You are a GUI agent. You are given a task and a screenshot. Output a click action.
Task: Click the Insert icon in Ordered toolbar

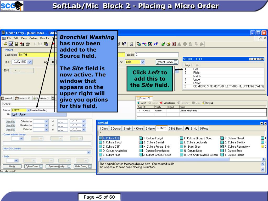tap(139, 103)
